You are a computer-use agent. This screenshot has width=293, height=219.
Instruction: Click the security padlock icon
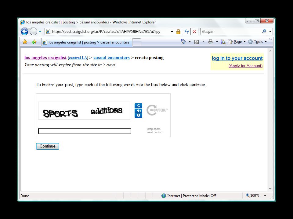(x=178, y=32)
